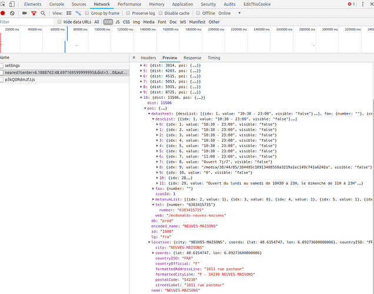Check Hide data URLs option
Screen dimensions: 374x294
(59, 22)
